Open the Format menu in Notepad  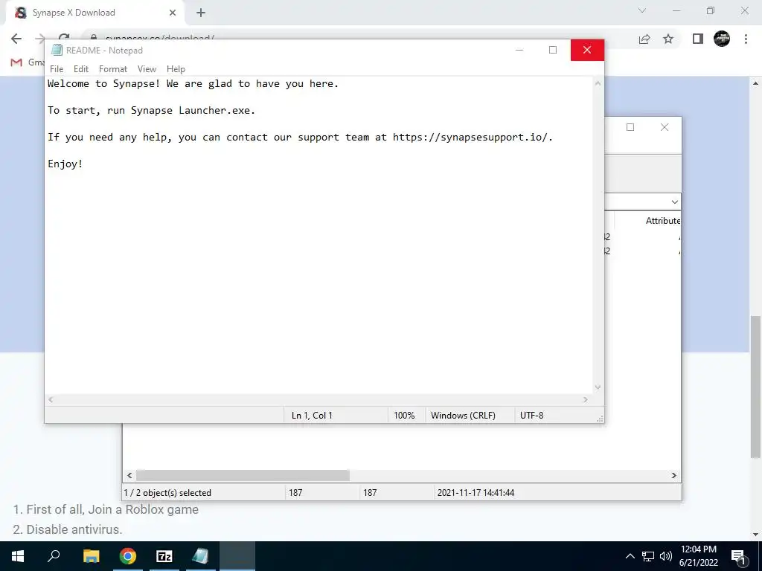click(x=113, y=69)
